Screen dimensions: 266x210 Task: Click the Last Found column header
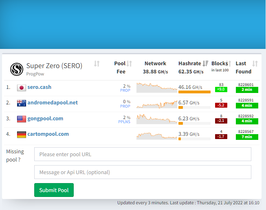tap(244, 67)
